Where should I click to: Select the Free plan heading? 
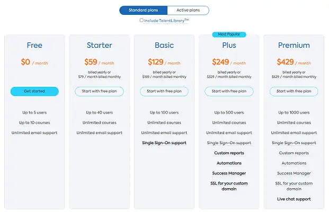34,45
